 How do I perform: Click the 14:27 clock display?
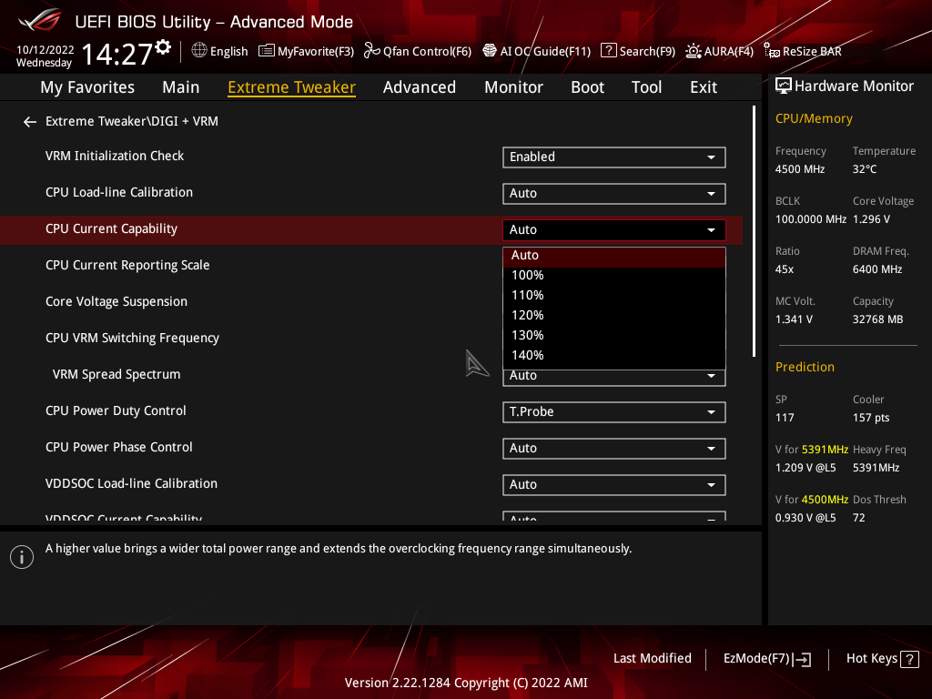(x=117, y=54)
